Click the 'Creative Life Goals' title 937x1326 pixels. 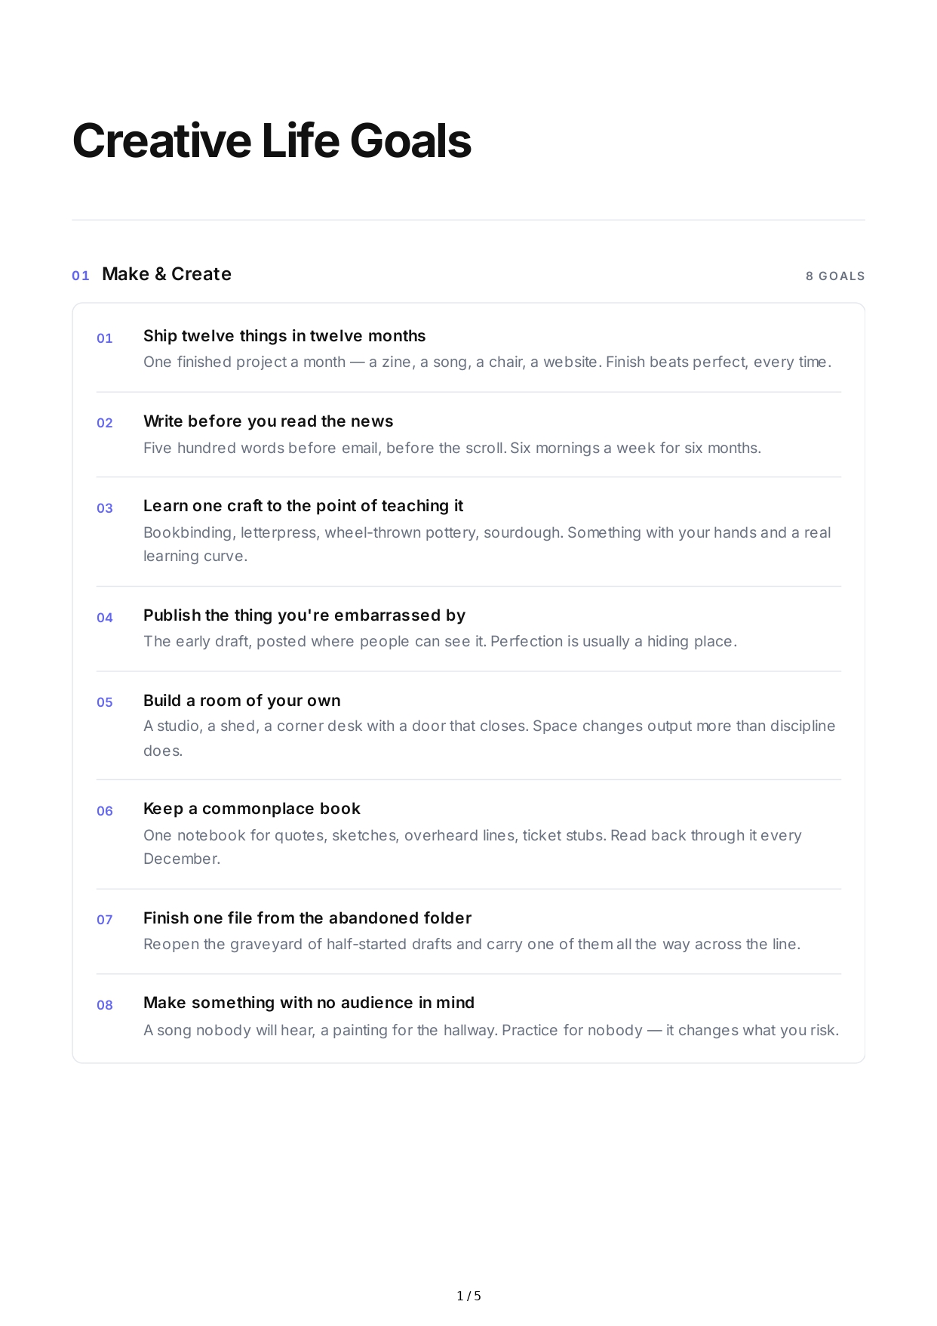[272, 141]
